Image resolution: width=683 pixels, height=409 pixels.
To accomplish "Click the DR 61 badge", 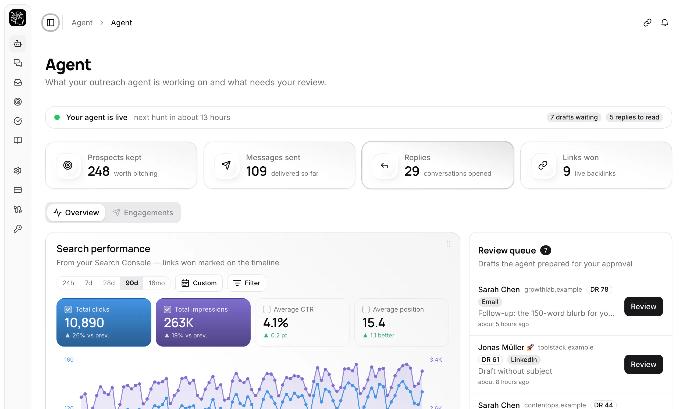I will tap(490, 359).
